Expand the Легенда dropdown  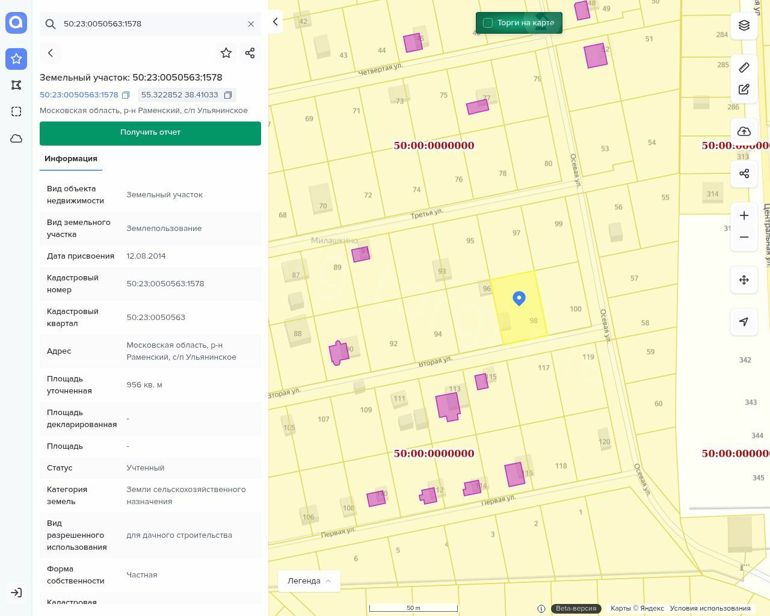309,581
